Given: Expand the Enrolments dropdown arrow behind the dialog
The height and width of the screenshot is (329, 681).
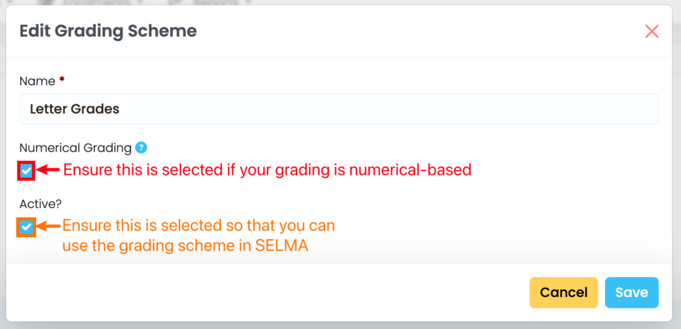Looking at the screenshot, I should 140,3.
